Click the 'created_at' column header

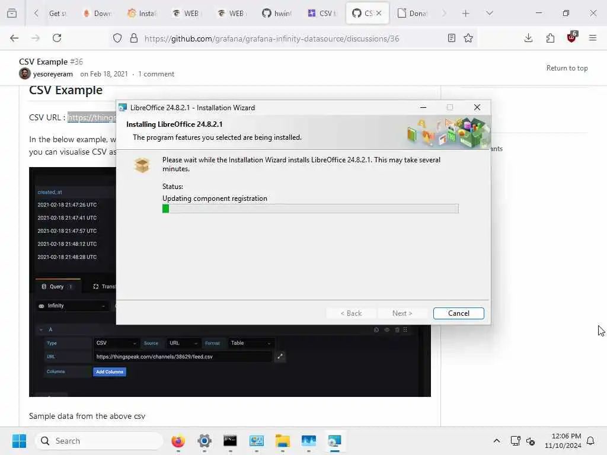click(x=50, y=192)
